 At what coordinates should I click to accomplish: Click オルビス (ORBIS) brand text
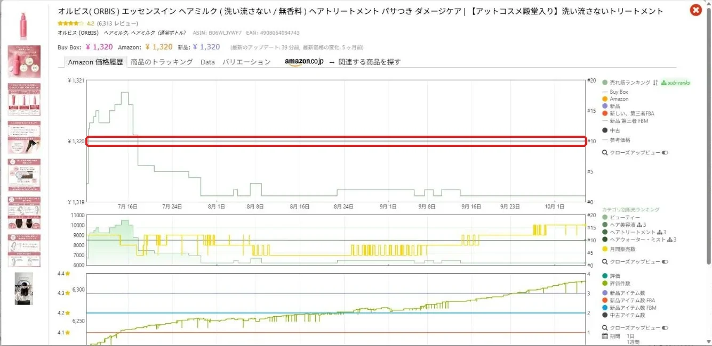(x=78, y=33)
